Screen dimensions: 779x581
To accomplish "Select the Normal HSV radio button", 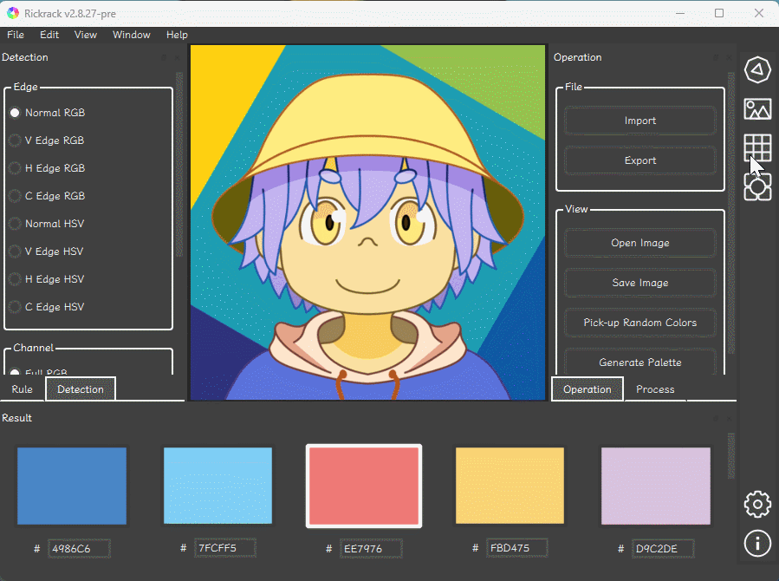I will click(54, 224).
